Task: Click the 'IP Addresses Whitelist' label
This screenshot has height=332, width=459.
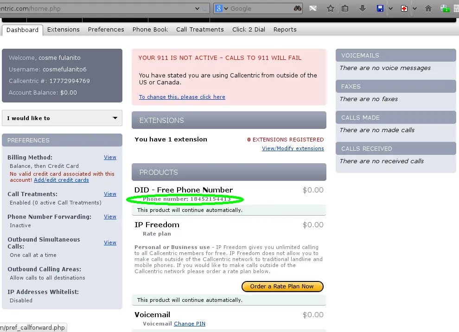Action: click(43, 292)
